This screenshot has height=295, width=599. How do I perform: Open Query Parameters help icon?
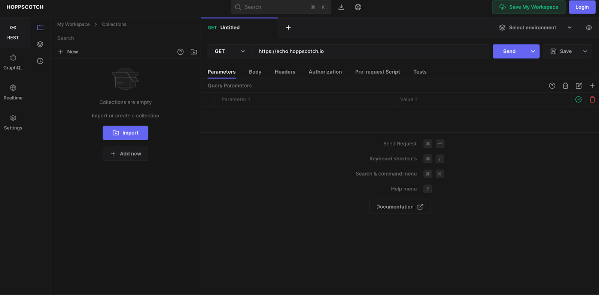552,86
